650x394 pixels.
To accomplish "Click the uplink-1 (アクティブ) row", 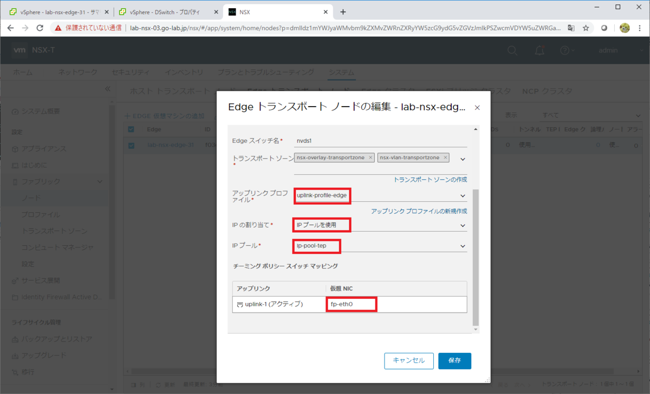I will [349, 304].
